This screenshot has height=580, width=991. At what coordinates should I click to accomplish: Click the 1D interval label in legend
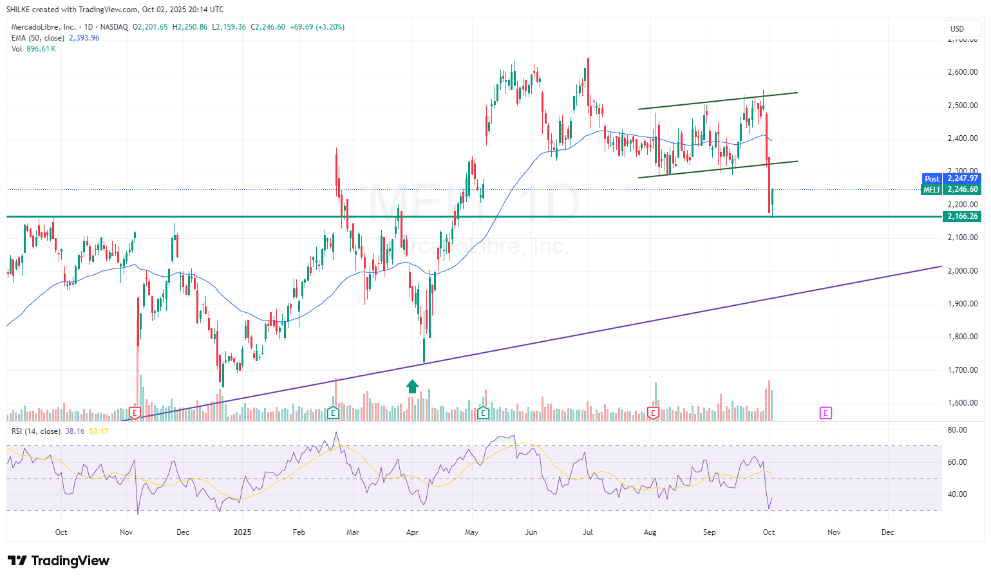point(89,27)
